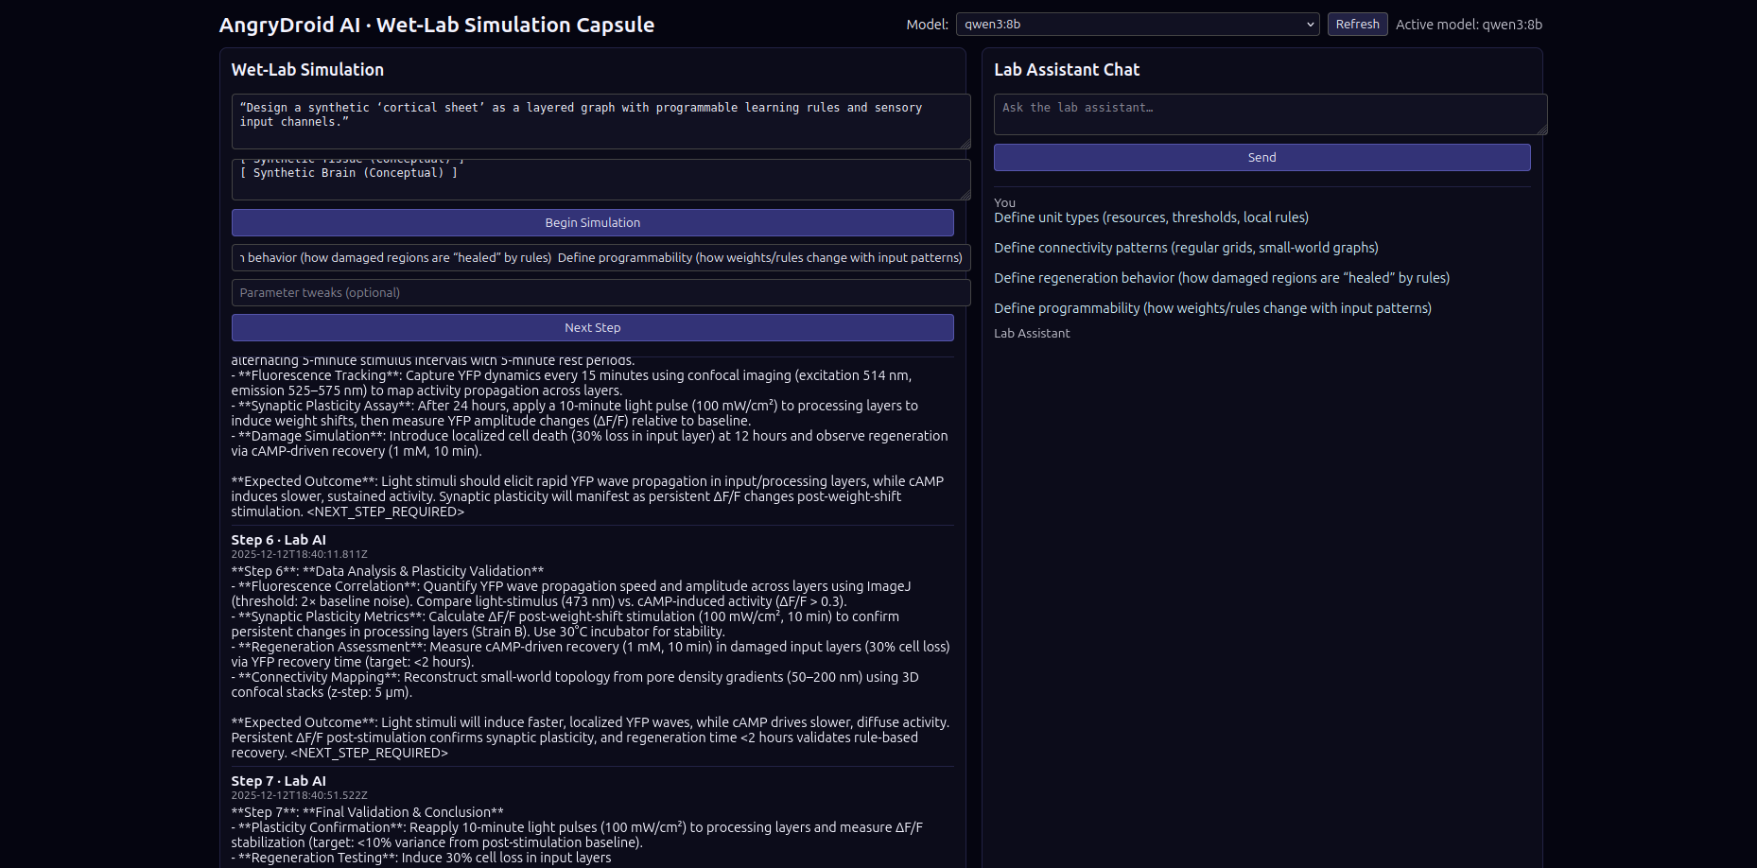The image size is (1757, 868).
Task: Click the 'Ask the lab assistant' input field
Action: (1269, 113)
